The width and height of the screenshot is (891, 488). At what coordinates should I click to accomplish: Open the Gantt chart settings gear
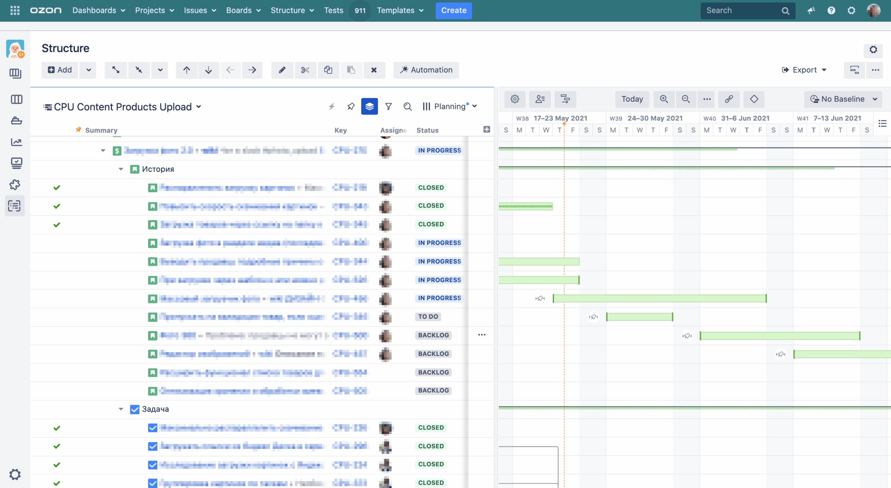pos(515,99)
